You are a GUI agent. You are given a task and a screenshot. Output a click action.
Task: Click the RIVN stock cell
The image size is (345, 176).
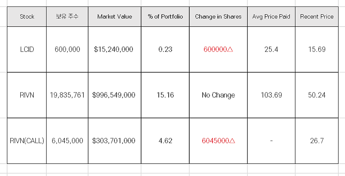point(27,95)
